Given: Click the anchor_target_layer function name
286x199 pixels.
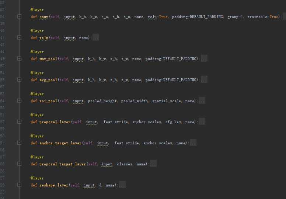Looking at the screenshot, I should click(x=60, y=143).
